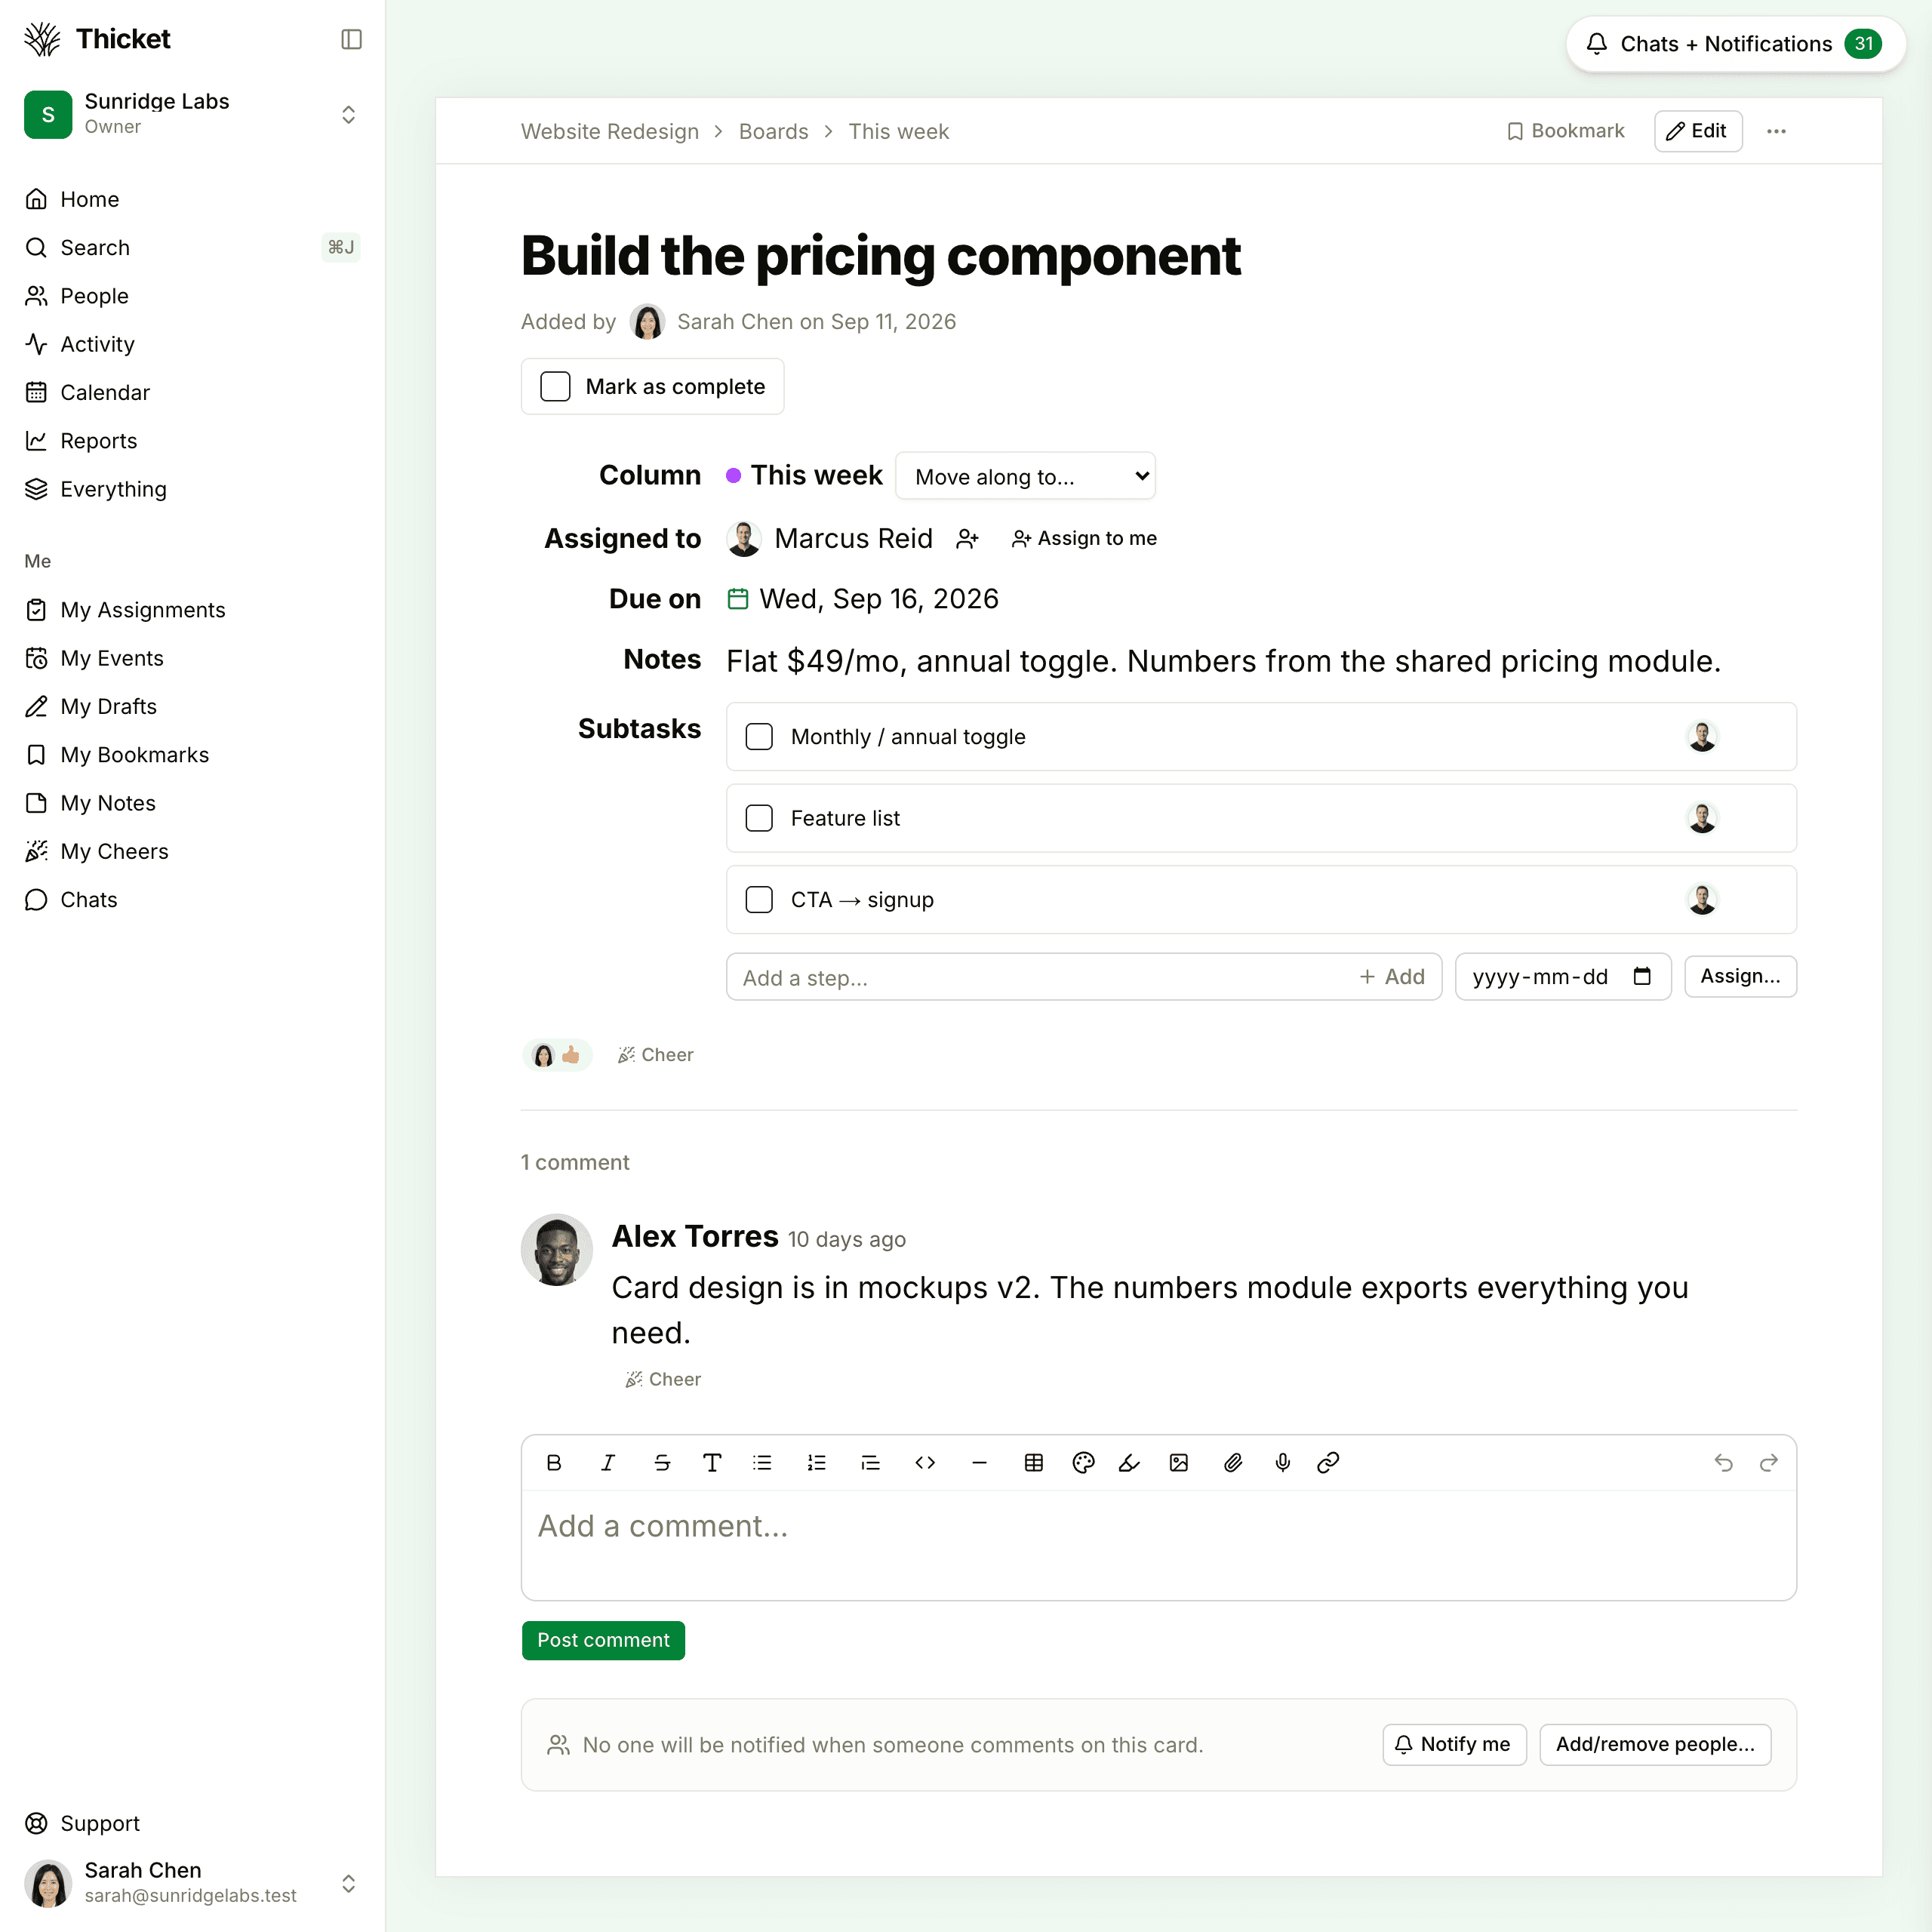Open the Move along to... dropdown
This screenshot has height=1932, width=1932.
[1025, 476]
